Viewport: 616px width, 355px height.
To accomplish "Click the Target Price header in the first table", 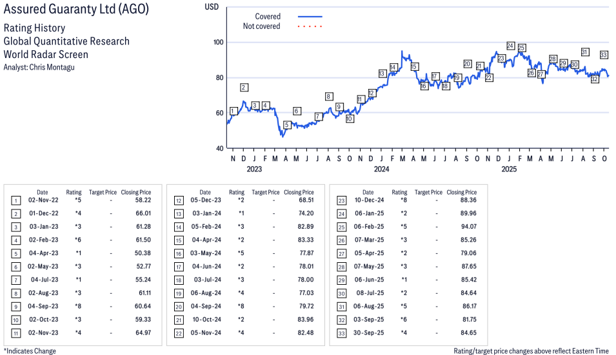I will click(103, 192).
